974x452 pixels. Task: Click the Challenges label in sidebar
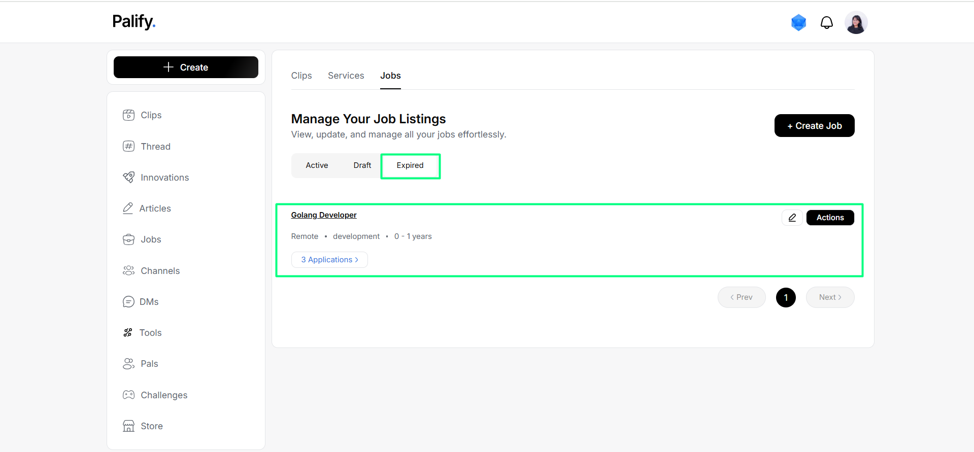point(164,395)
